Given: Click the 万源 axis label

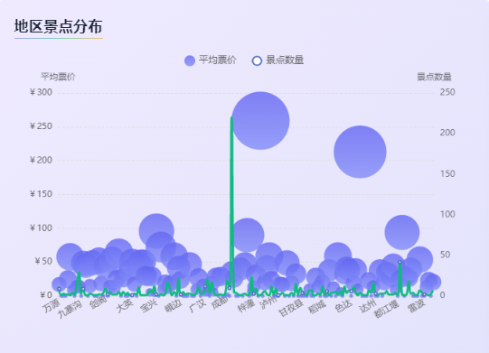Looking at the screenshot, I should click(x=52, y=305).
